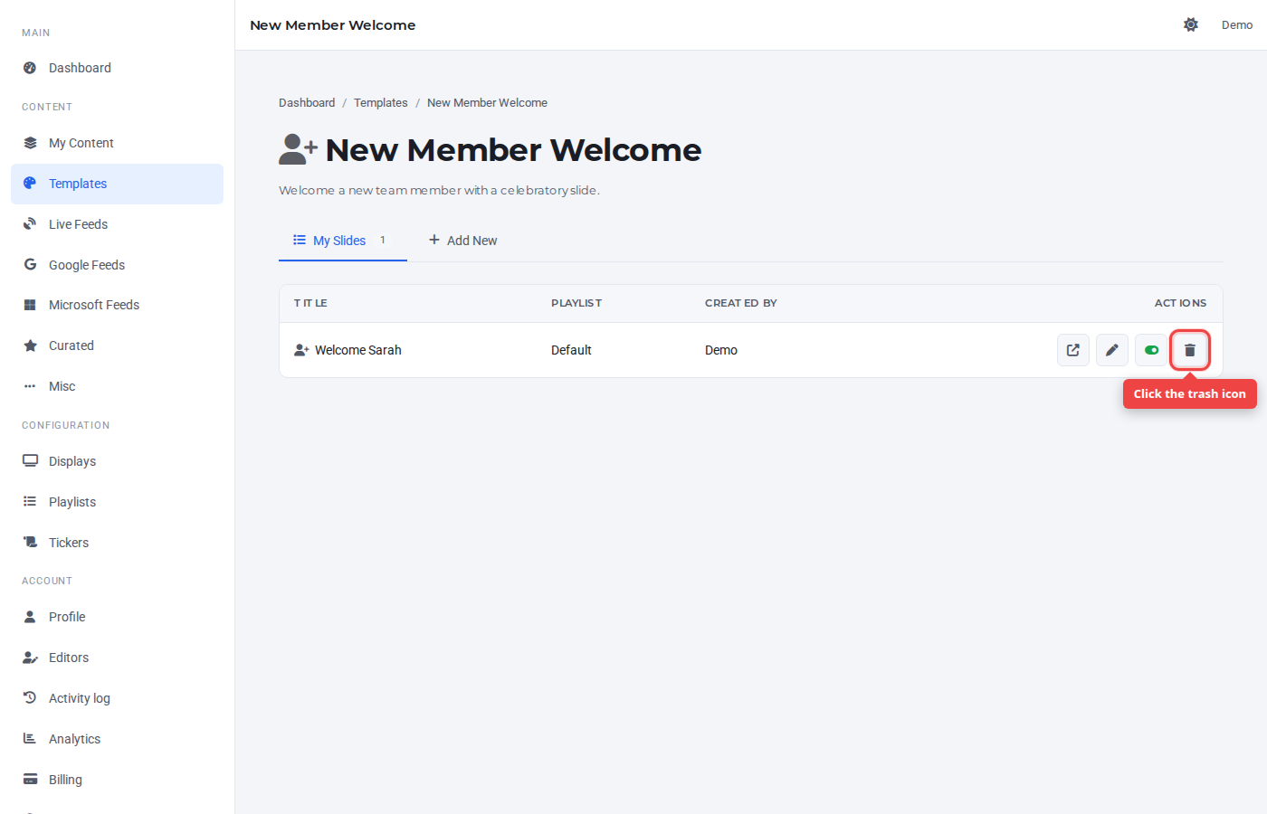Click the Templates palette icon

coord(30,184)
